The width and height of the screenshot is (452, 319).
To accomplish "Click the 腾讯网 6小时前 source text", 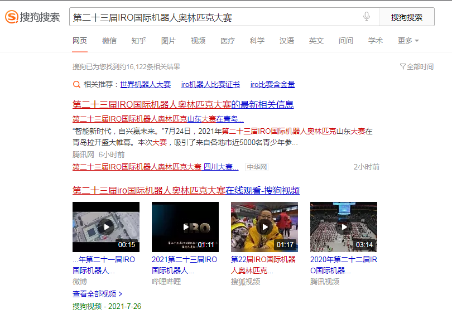I will click(x=98, y=154).
